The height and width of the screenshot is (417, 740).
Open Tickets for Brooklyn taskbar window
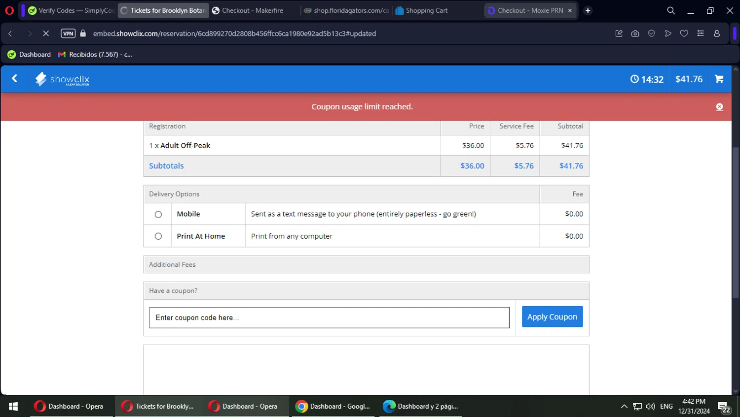159,406
